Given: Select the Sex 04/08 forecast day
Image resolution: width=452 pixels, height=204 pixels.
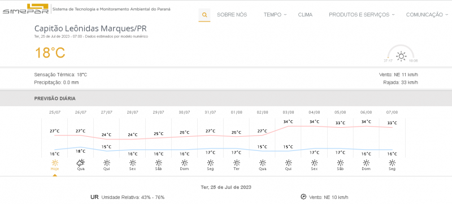Looking at the screenshot, I should (x=314, y=165).
